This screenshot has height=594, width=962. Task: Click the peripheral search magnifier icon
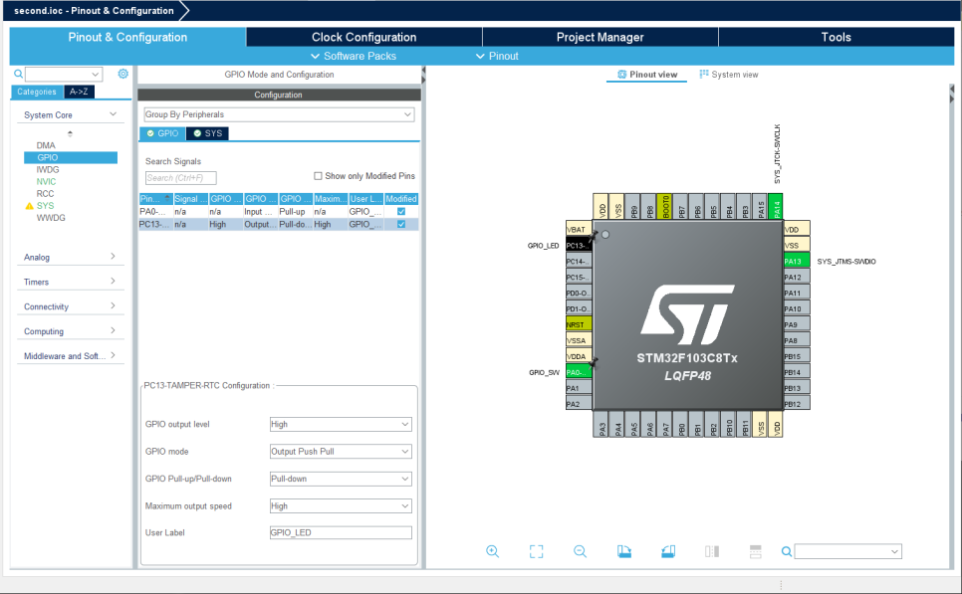[x=18, y=75]
